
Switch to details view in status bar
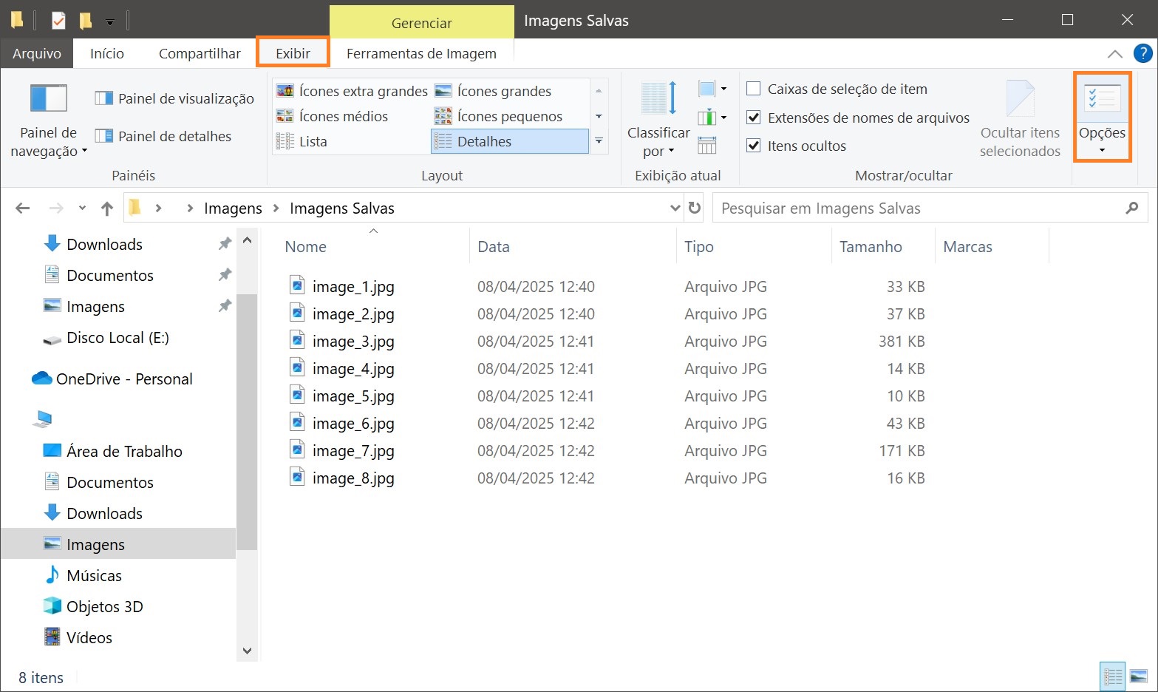point(1112,676)
